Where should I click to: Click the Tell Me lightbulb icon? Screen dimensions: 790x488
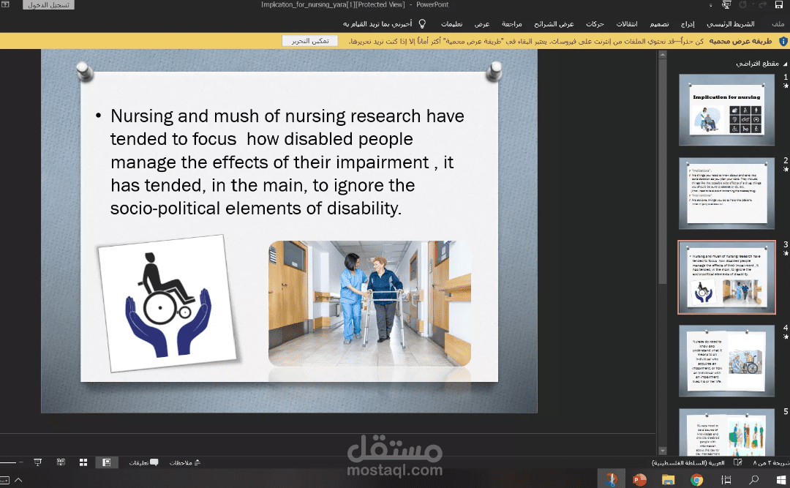click(x=422, y=23)
